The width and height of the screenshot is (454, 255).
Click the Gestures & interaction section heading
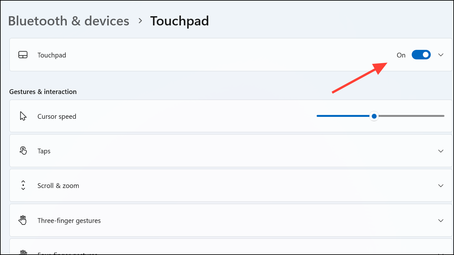[43, 92]
